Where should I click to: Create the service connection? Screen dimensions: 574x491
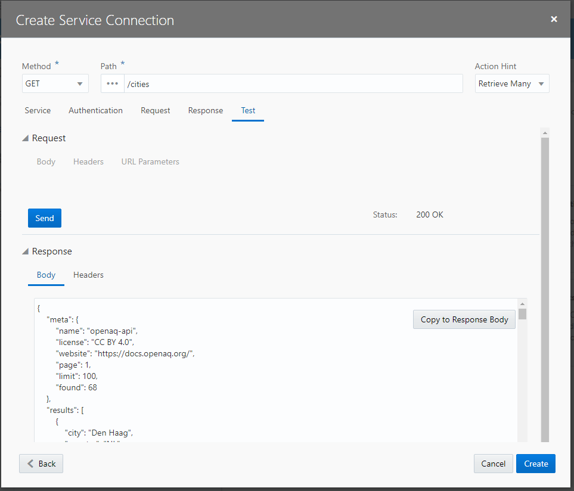(x=535, y=463)
